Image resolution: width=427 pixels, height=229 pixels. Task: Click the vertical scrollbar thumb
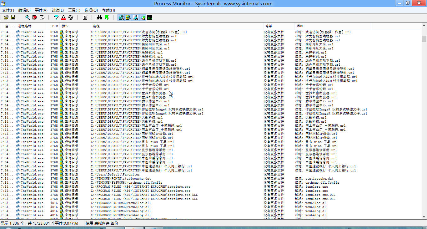pyautogui.click(x=424, y=38)
